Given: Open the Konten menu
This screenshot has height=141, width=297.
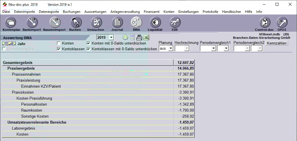Looking at the screenshot, I should pyautogui.click(x=169, y=12).
